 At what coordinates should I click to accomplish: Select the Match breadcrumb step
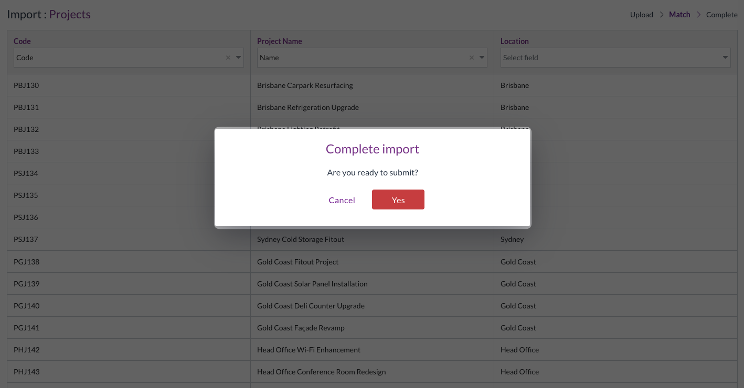[679, 15]
